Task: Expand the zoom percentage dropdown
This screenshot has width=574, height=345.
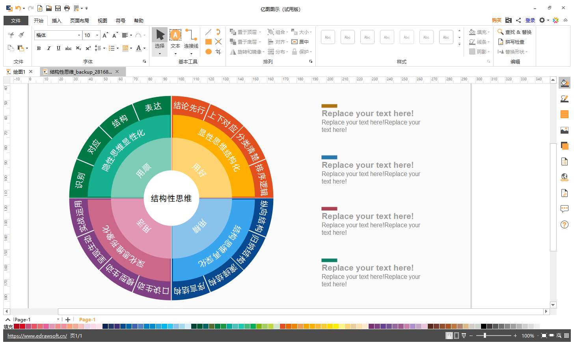Action: click(538, 336)
